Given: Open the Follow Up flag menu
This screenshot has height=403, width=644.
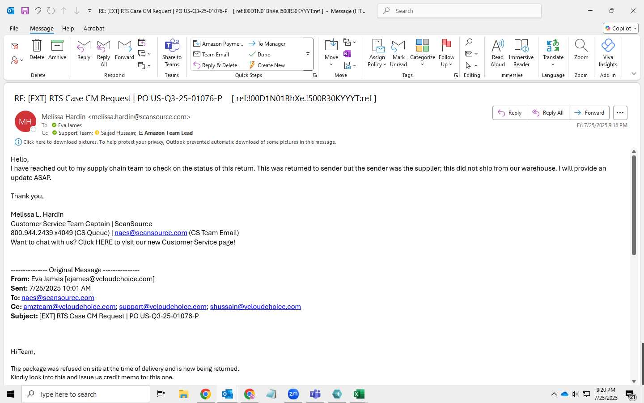Looking at the screenshot, I should (446, 53).
